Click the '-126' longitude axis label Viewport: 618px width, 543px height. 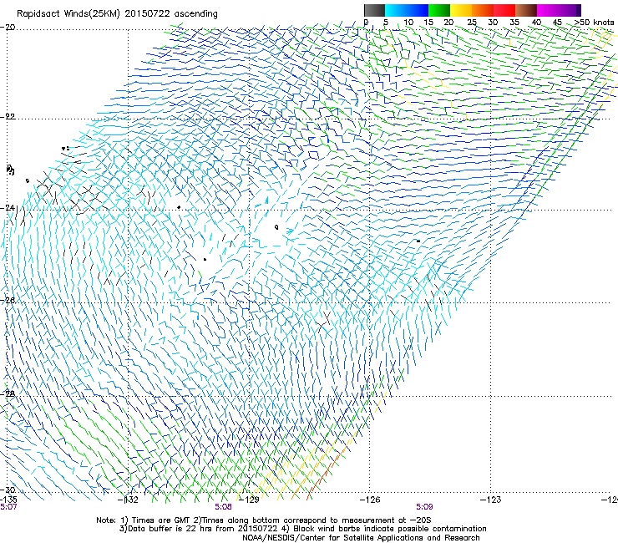[x=370, y=500]
